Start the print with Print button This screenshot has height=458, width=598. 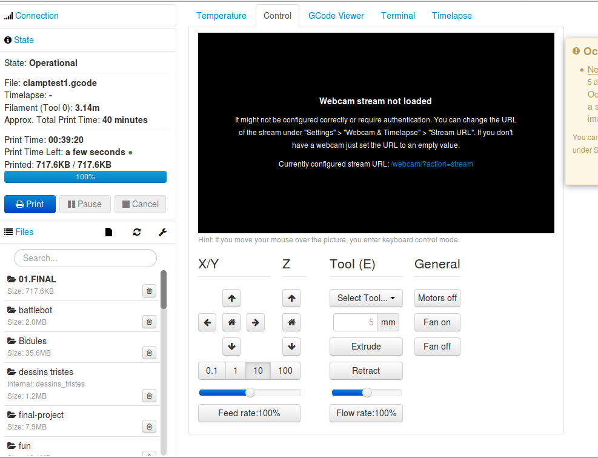(30, 204)
